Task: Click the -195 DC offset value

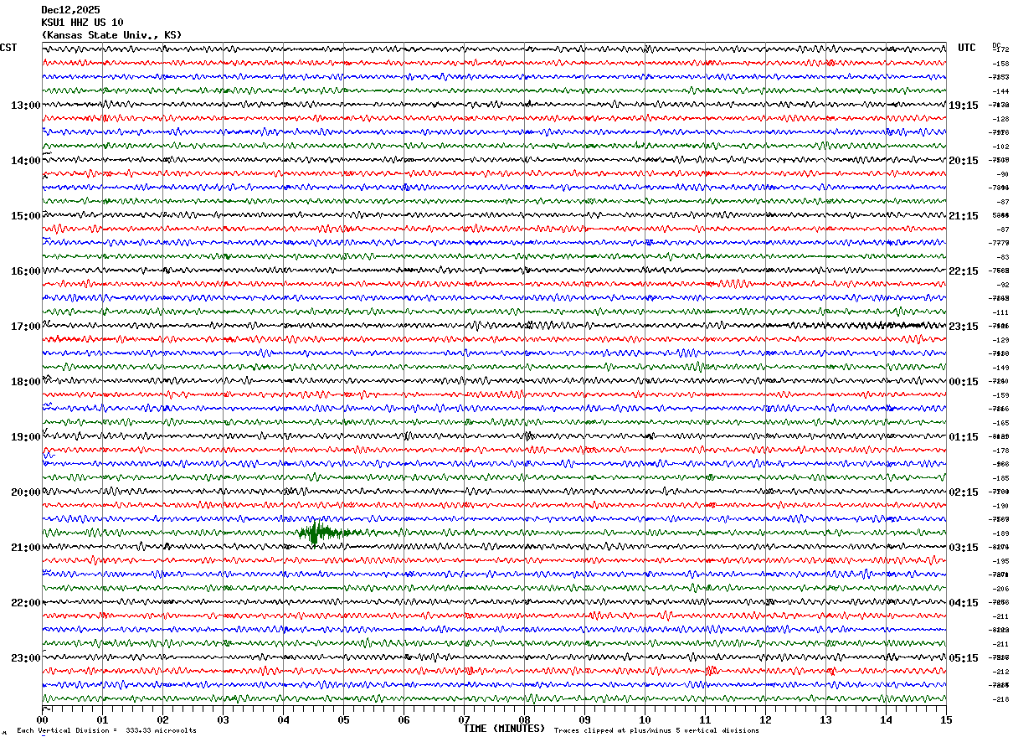Action: tap(1000, 561)
